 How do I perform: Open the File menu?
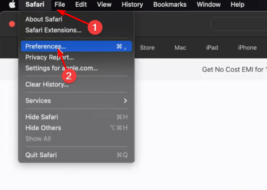pyautogui.click(x=60, y=4)
